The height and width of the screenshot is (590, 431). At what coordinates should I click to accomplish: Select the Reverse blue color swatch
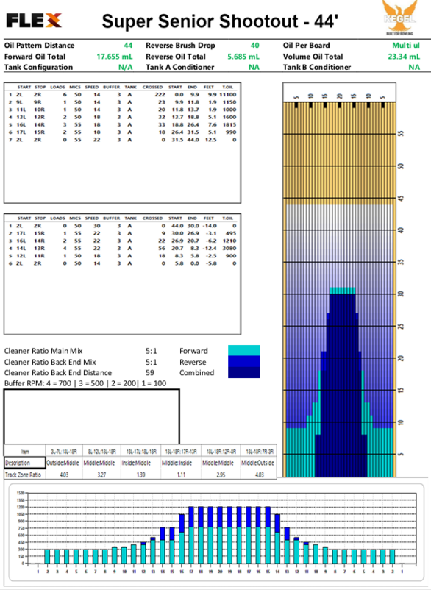coord(243,362)
